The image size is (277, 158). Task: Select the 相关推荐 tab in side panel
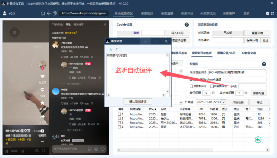pos(79,24)
